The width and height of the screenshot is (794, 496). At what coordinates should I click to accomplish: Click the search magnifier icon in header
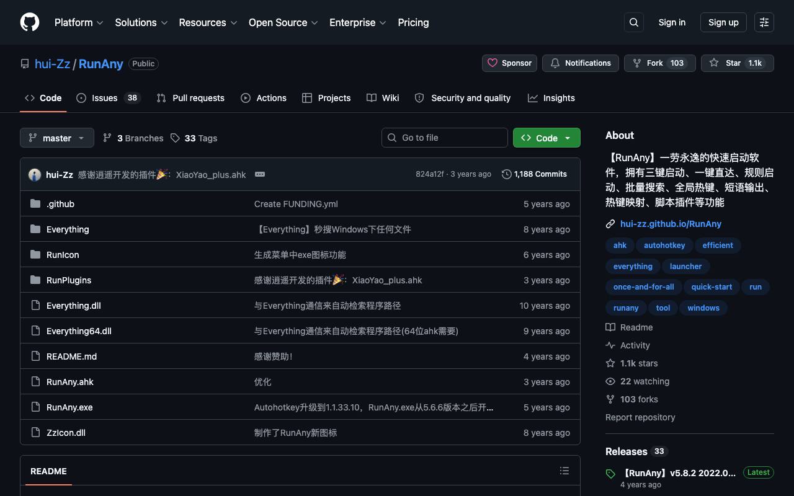634,22
